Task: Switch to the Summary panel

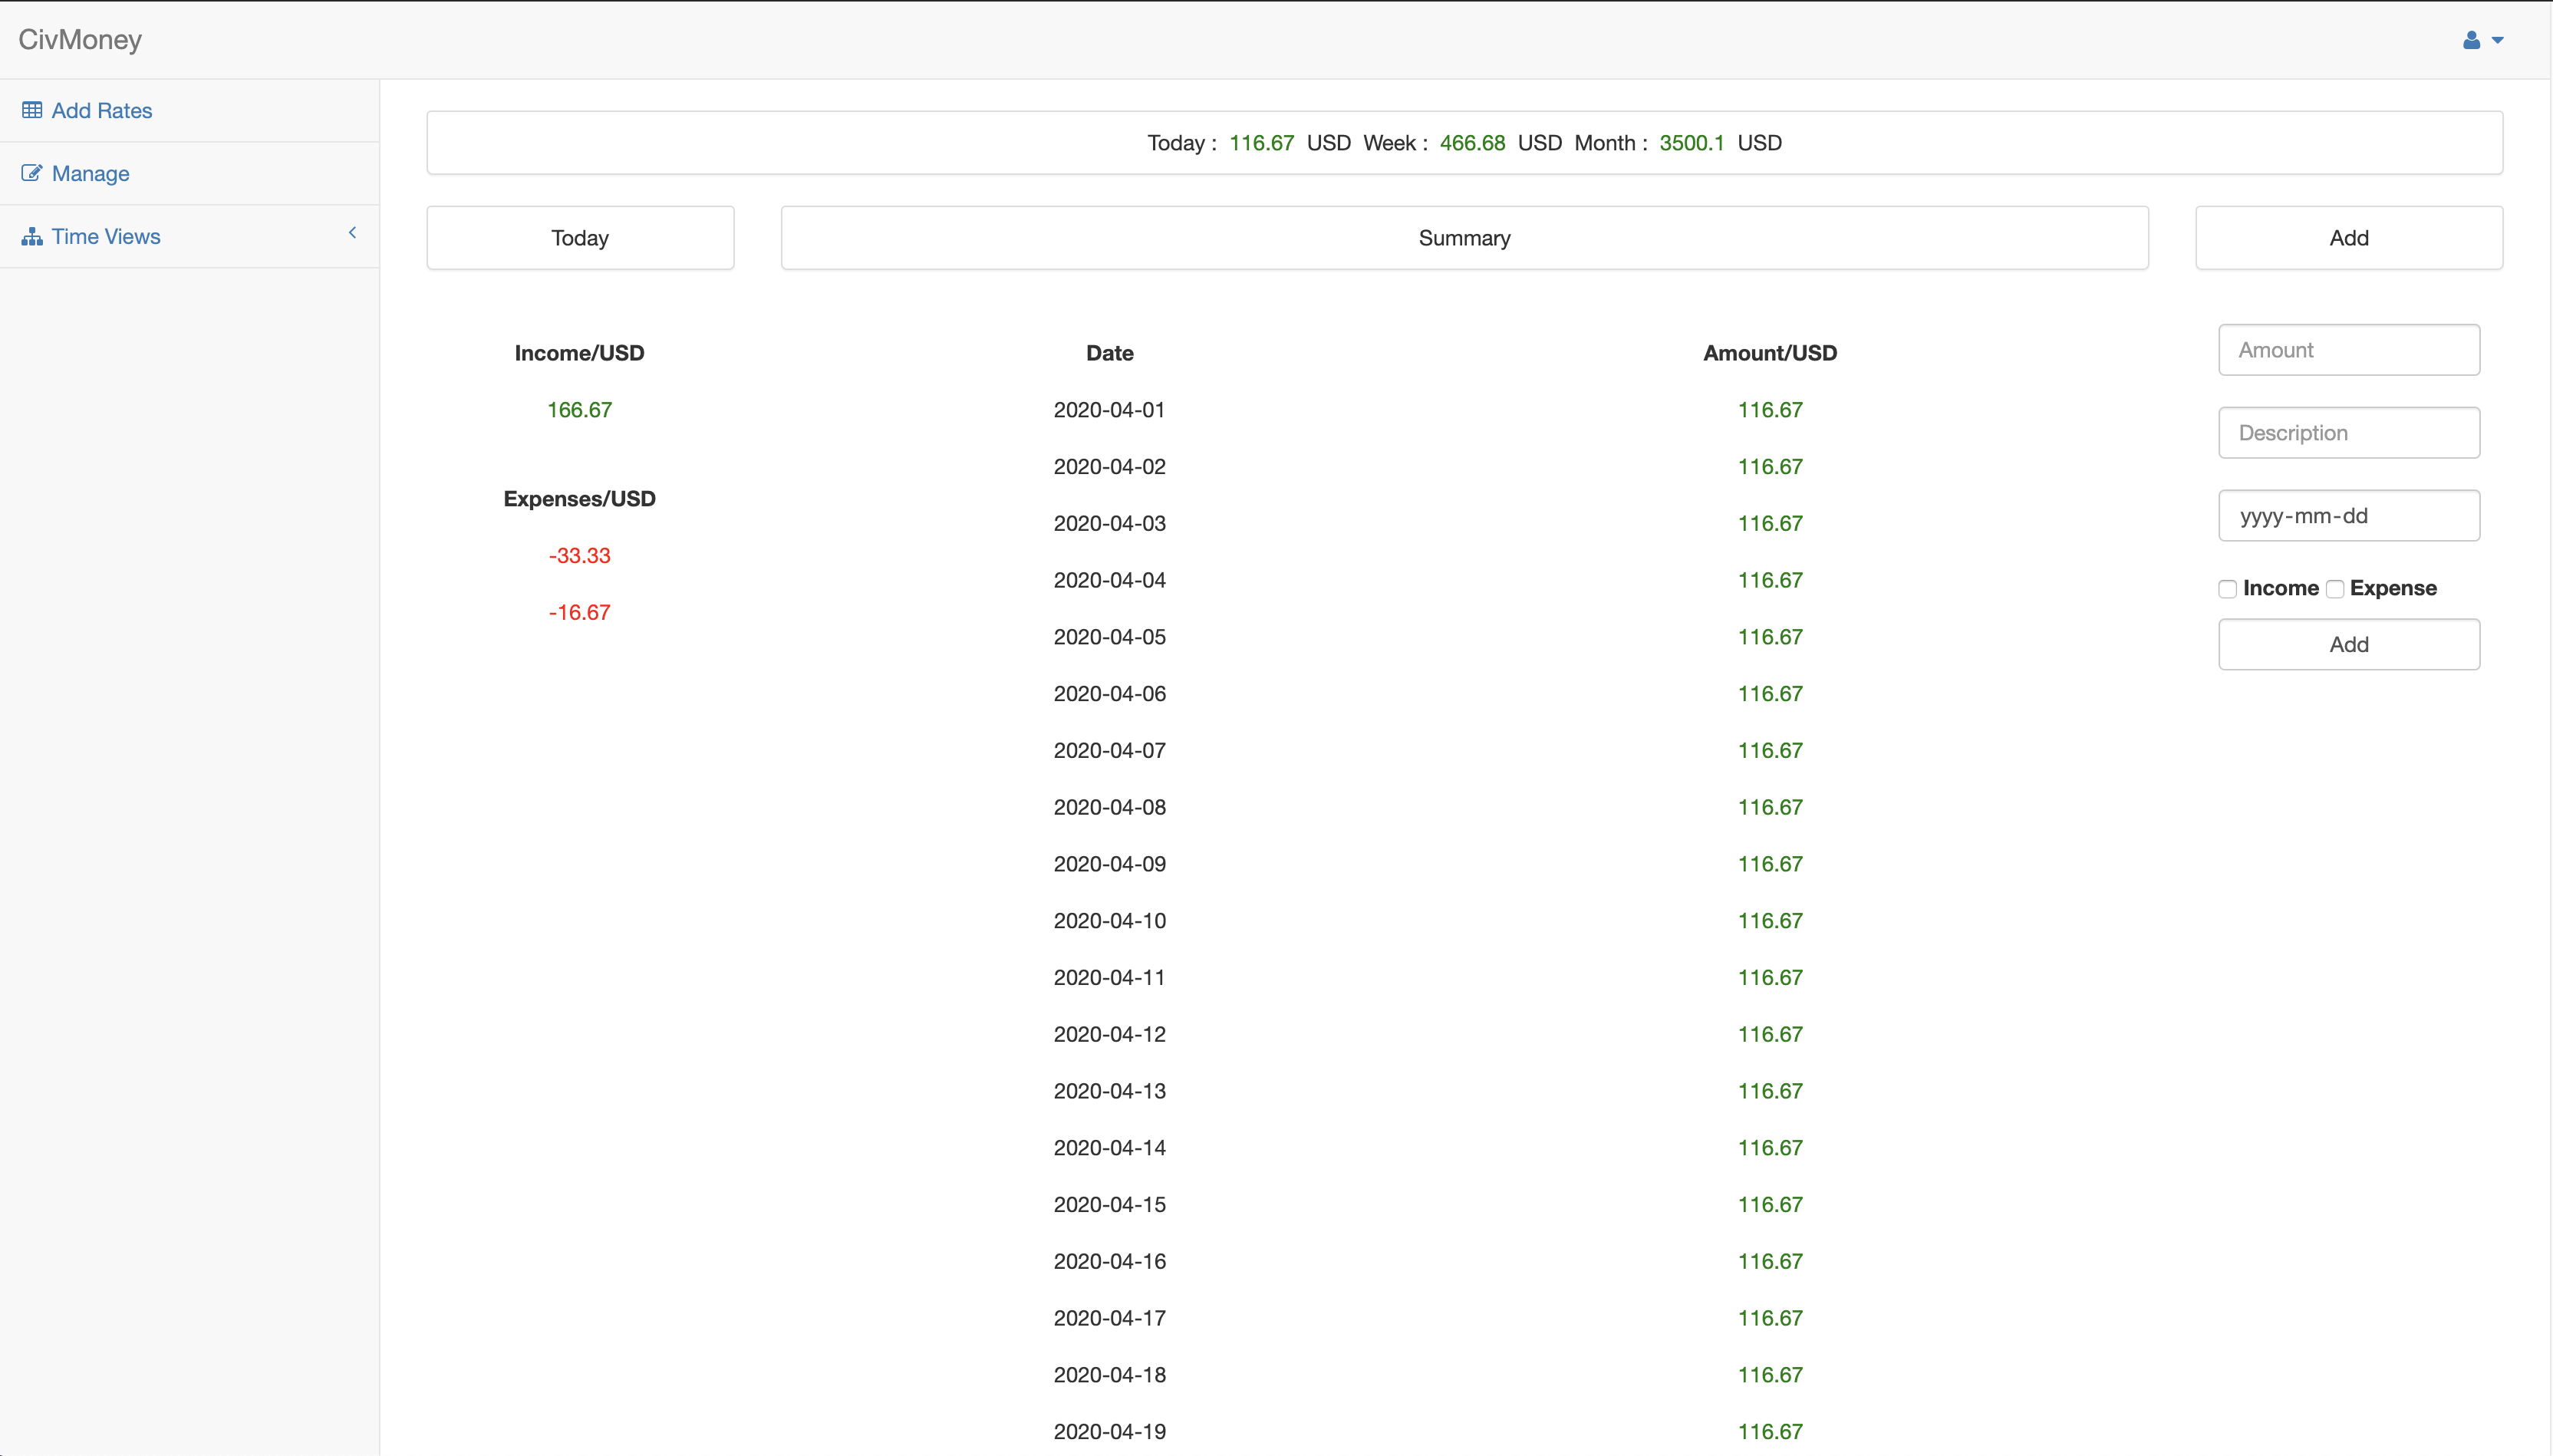Action: [x=1464, y=238]
